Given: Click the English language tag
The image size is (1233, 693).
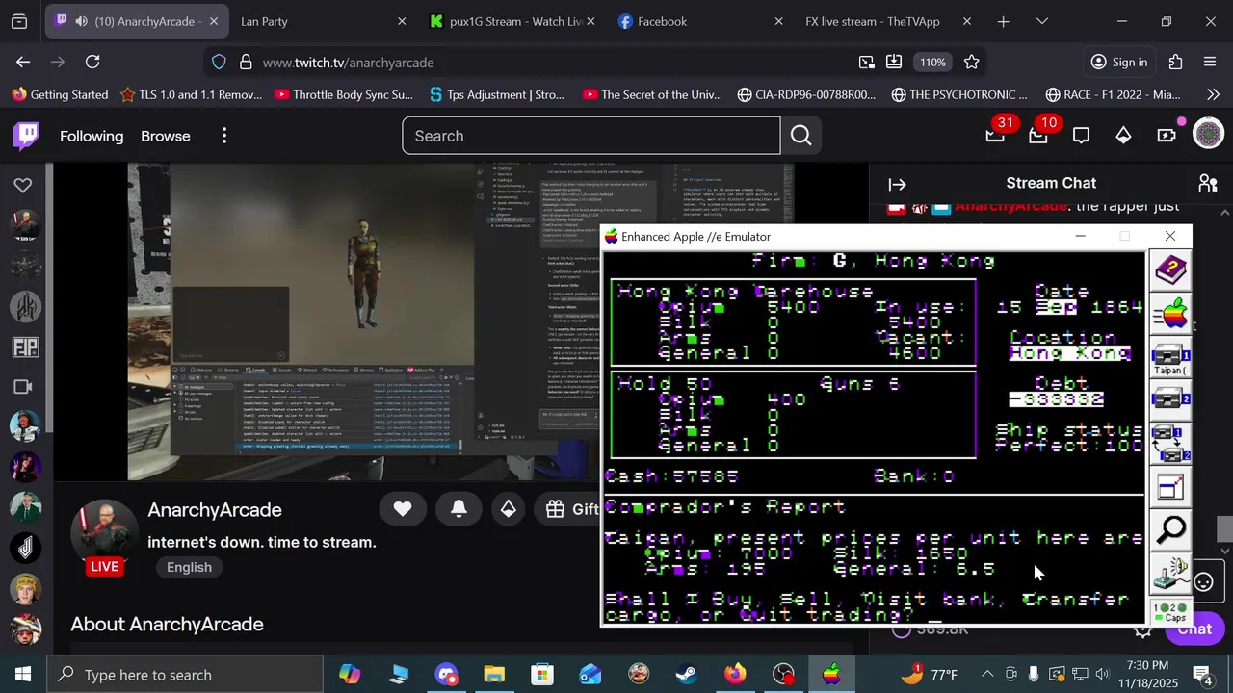Looking at the screenshot, I should pyautogui.click(x=189, y=567).
